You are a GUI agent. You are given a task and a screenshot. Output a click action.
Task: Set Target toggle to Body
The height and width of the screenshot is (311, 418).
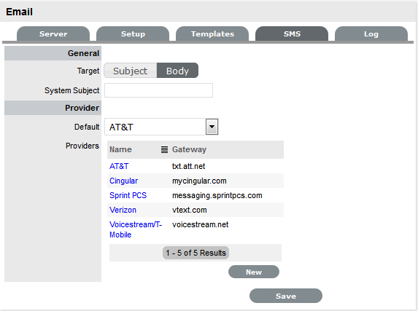pos(177,71)
